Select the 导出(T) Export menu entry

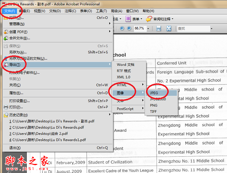(x=58, y=65)
